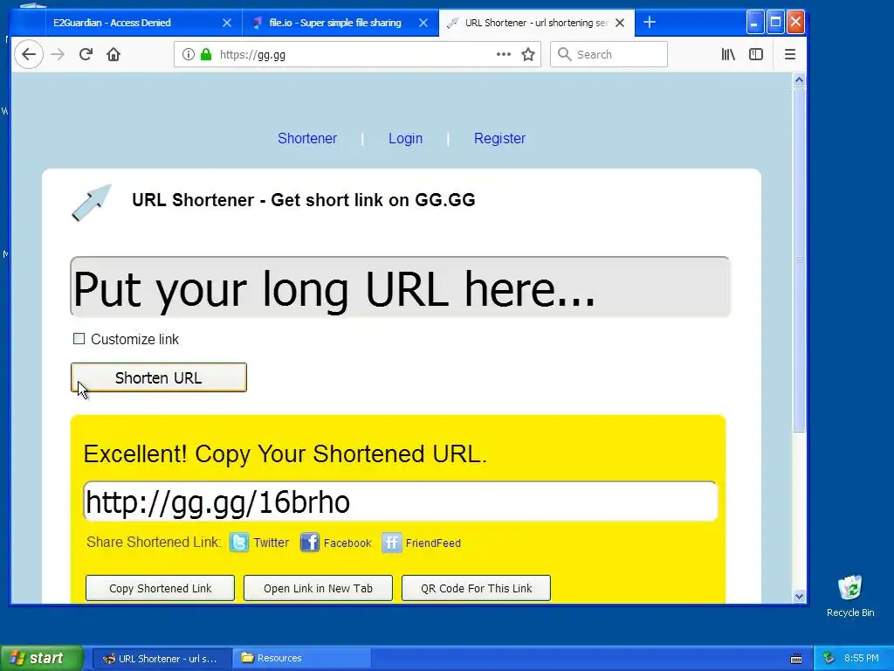Screen dimensions: 894x671
Task: Click the page scrollbar up arrow
Action: click(799, 80)
